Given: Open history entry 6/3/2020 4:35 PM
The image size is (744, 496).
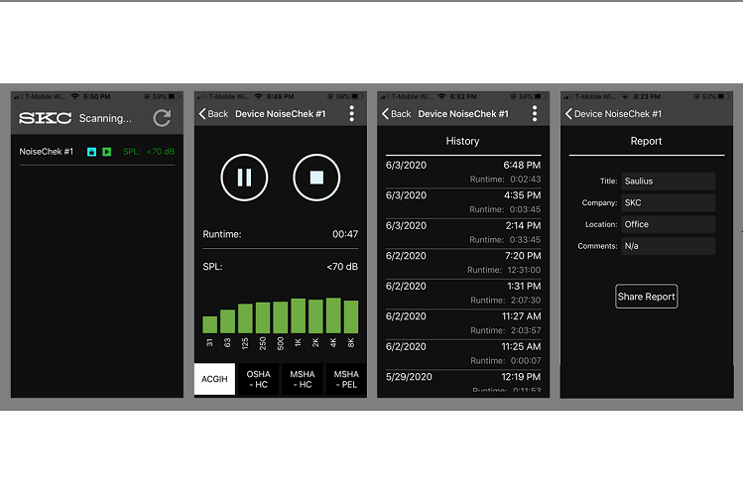Looking at the screenshot, I should point(463,202).
